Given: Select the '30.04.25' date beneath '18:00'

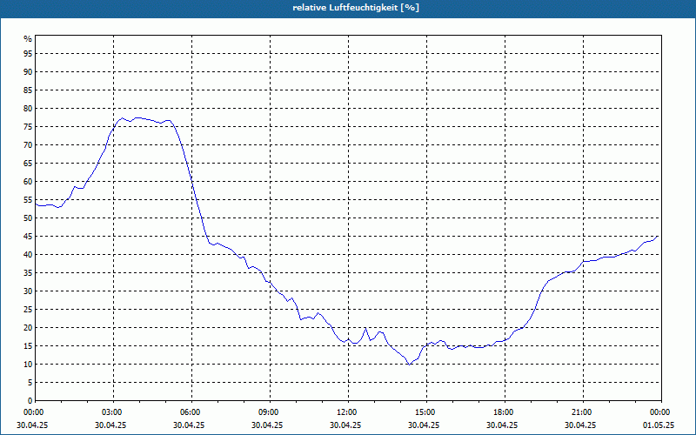Looking at the screenshot, I should click(502, 425).
